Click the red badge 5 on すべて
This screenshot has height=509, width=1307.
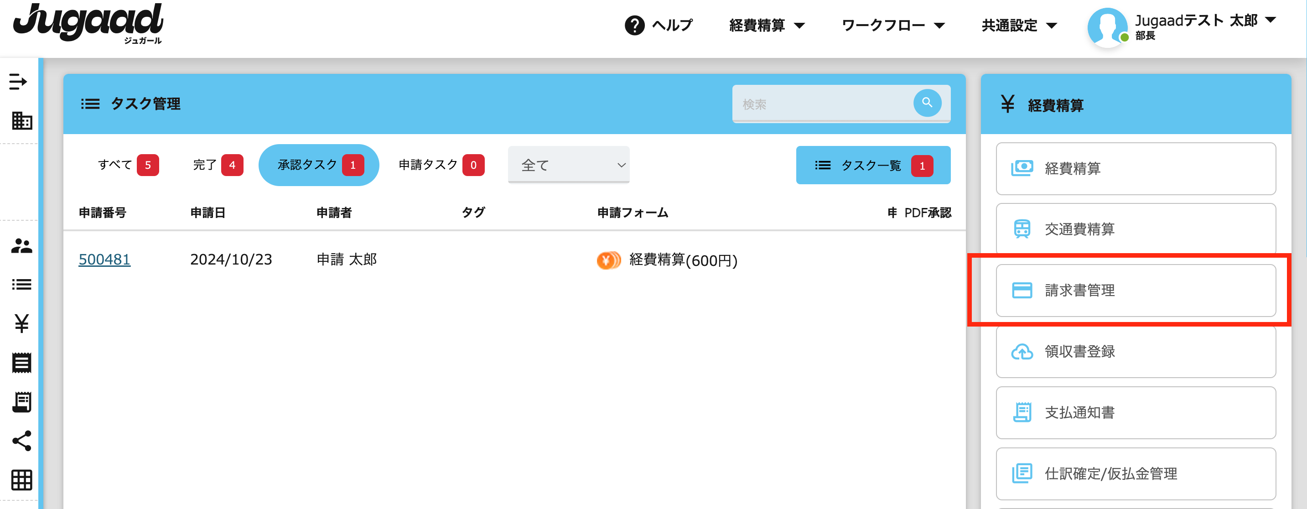click(148, 165)
